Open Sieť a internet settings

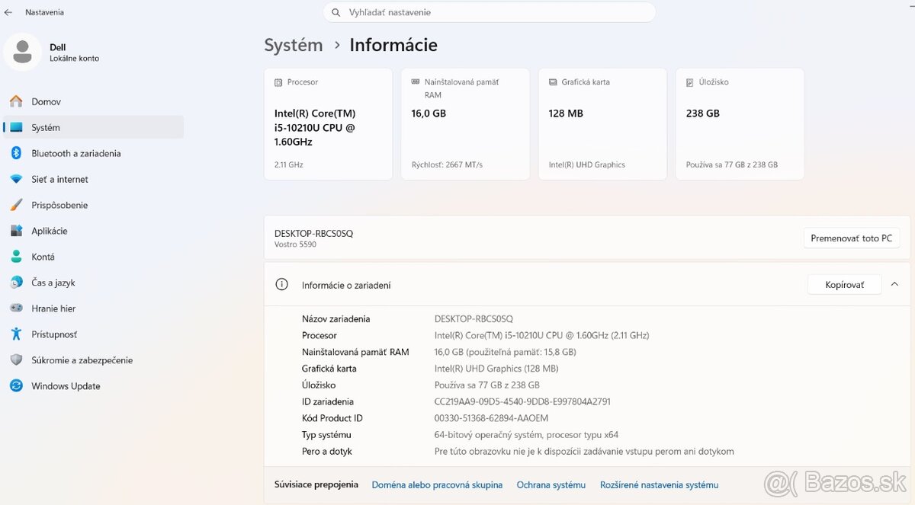(x=94, y=179)
